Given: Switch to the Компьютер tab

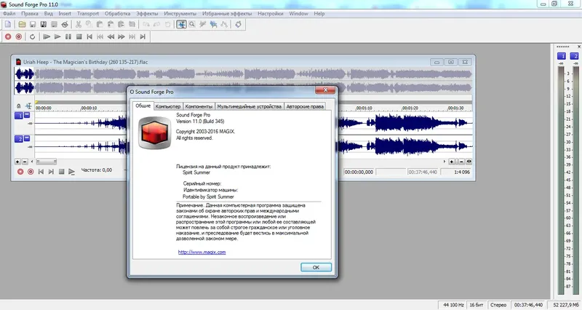Looking at the screenshot, I should point(168,106).
